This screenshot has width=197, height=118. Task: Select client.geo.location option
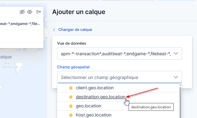pos(118,88)
